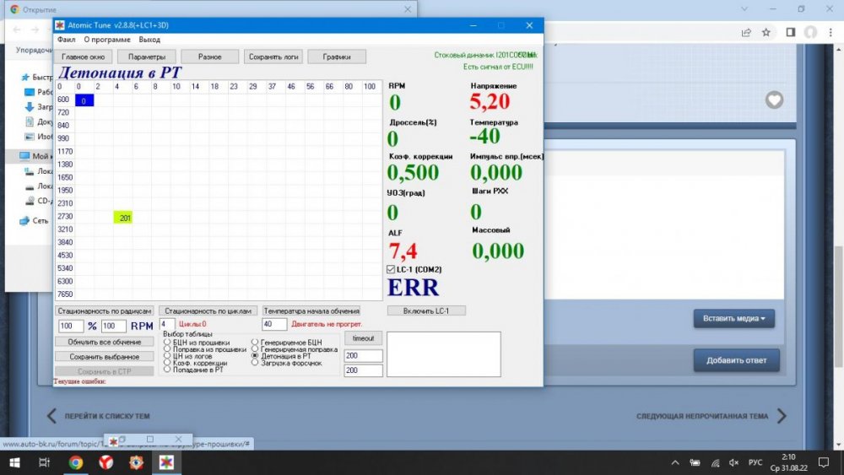Focus the cycles count input field
The image size is (844, 475).
pyautogui.click(x=167, y=324)
